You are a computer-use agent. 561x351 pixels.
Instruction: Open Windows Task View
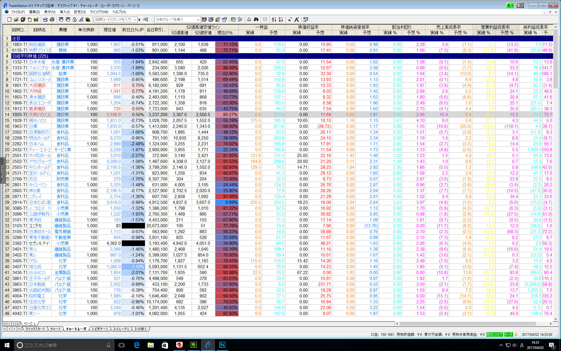(x=122, y=345)
